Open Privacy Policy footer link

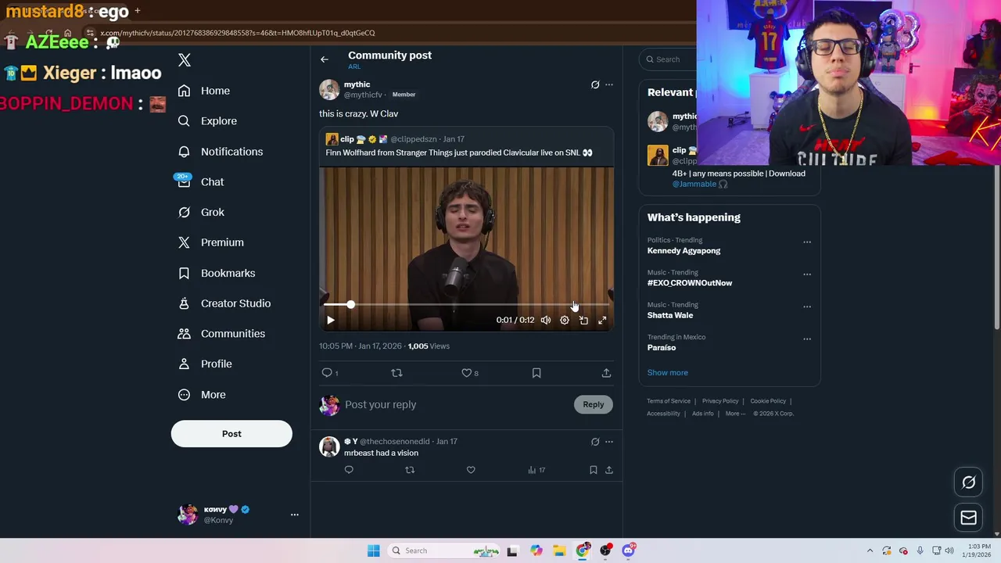tap(720, 401)
